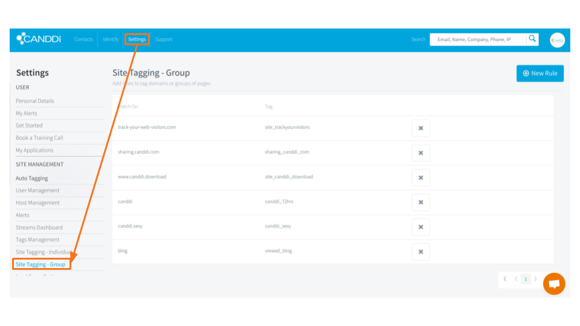Select page 1 in pagination
Viewport: 580px width, 326px height.
526,279
